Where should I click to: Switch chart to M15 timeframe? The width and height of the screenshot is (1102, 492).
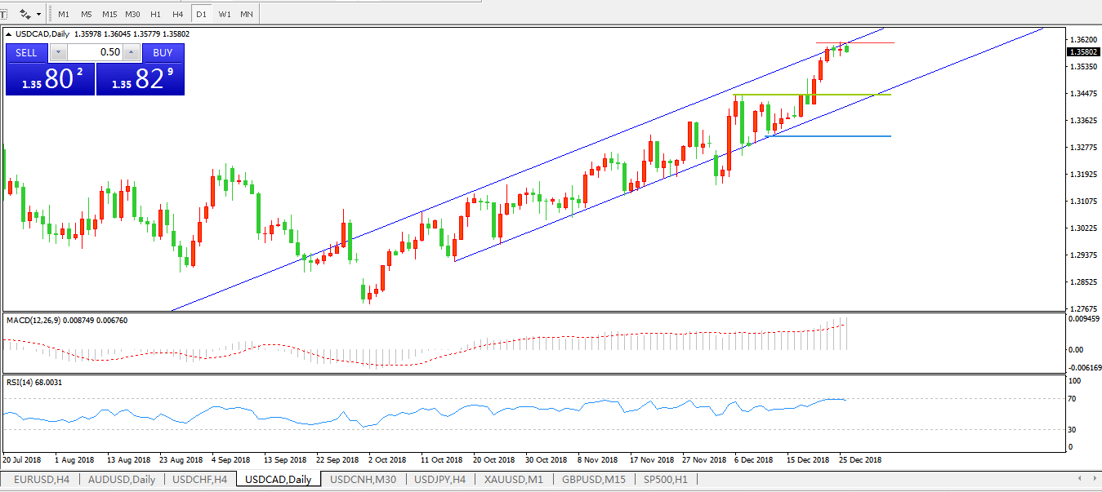pyautogui.click(x=109, y=14)
